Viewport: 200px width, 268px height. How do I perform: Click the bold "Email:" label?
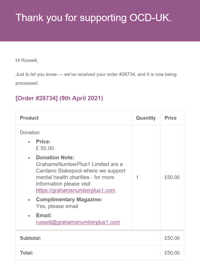44,216
